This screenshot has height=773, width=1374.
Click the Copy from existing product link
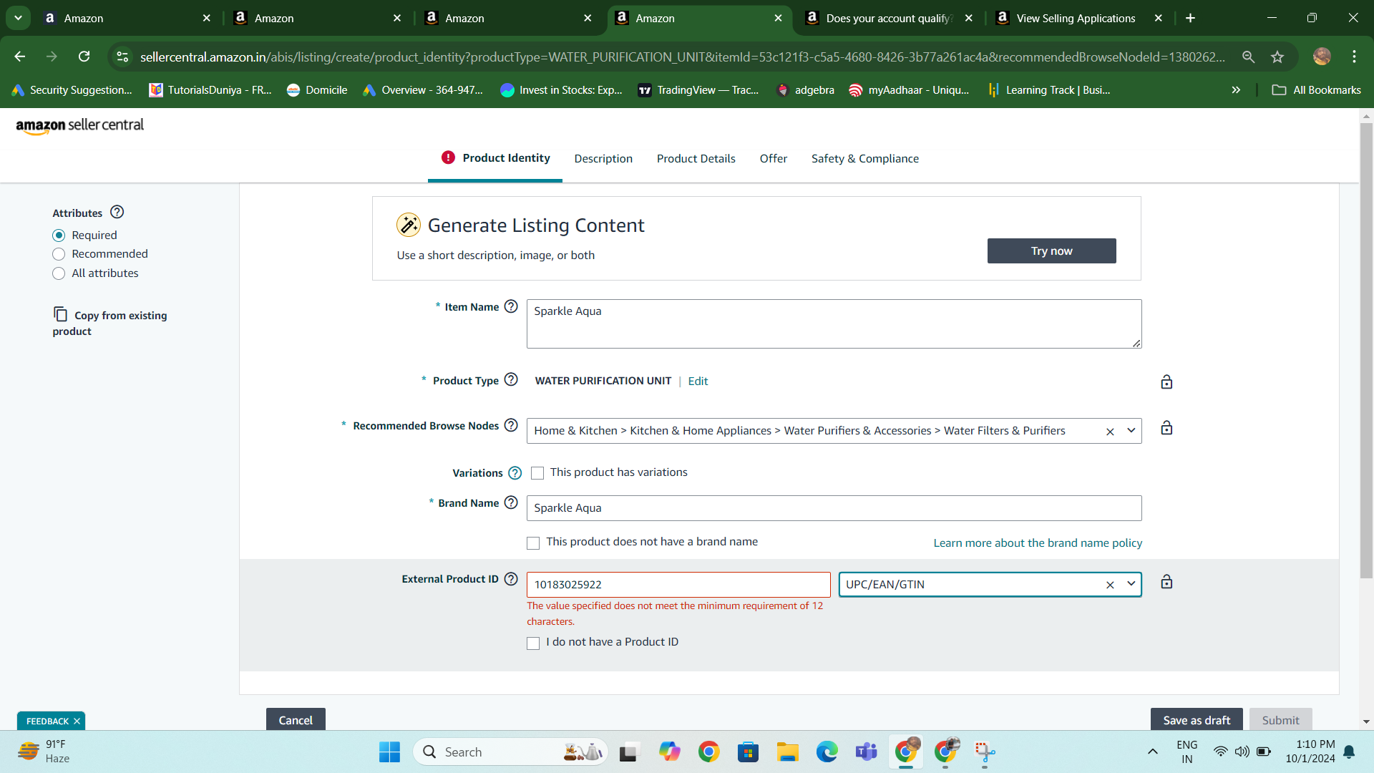click(109, 323)
